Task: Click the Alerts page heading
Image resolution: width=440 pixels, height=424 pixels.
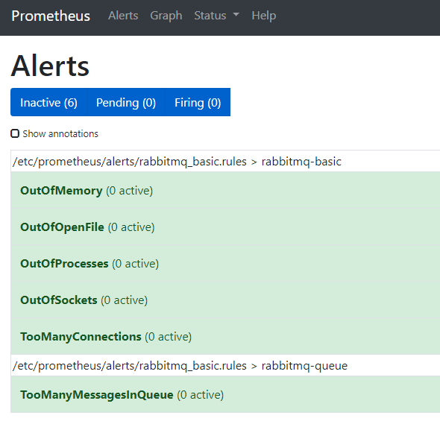Action: click(x=50, y=66)
